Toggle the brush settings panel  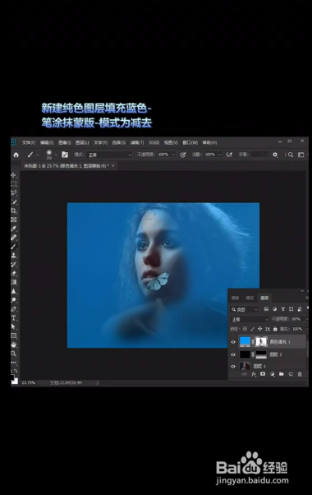click(x=65, y=155)
